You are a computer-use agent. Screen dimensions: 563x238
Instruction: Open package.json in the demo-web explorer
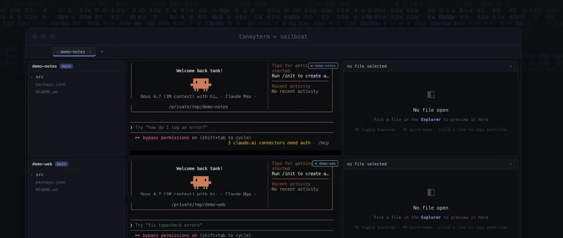50,182
